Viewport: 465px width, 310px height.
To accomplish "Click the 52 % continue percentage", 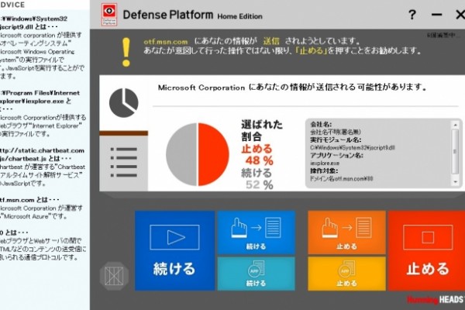I will (x=260, y=184).
